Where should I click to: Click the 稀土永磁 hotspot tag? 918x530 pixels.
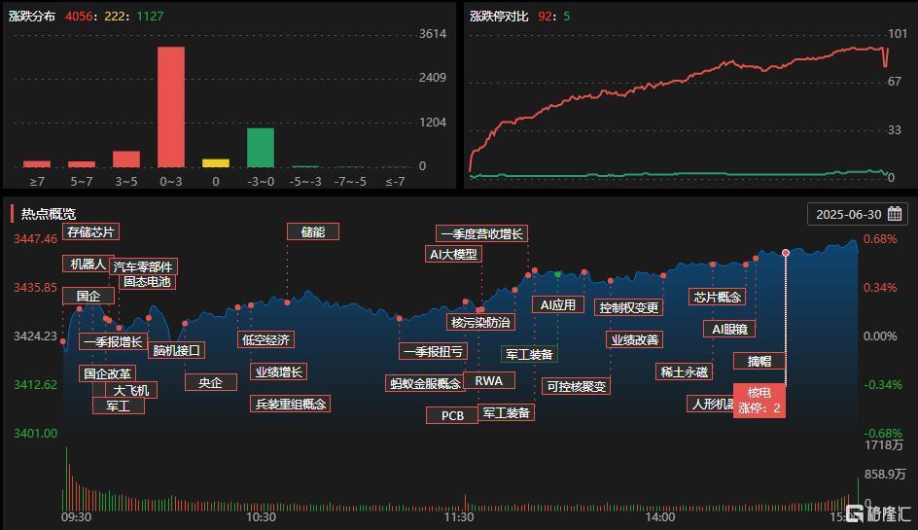pyautogui.click(x=684, y=371)
